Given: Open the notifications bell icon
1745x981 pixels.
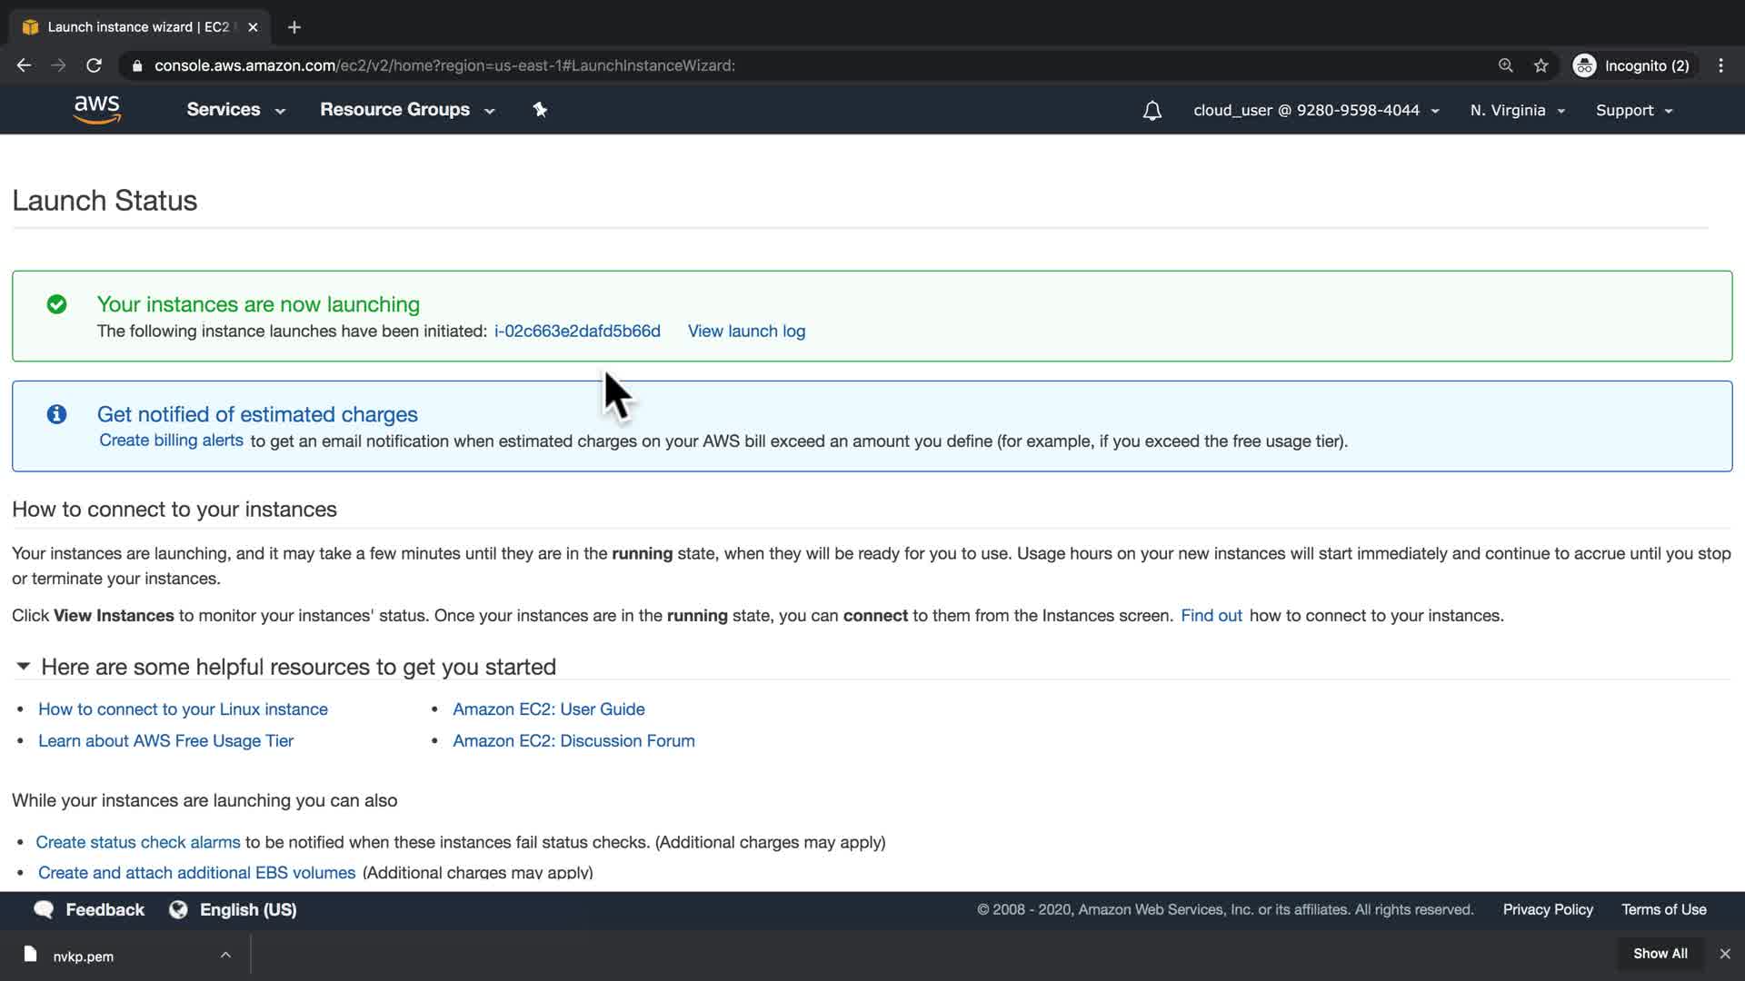Looking at the screenshot, I should (x=1152, y=111).
